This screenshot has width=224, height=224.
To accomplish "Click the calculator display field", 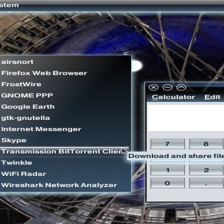I will coord(185,118).
